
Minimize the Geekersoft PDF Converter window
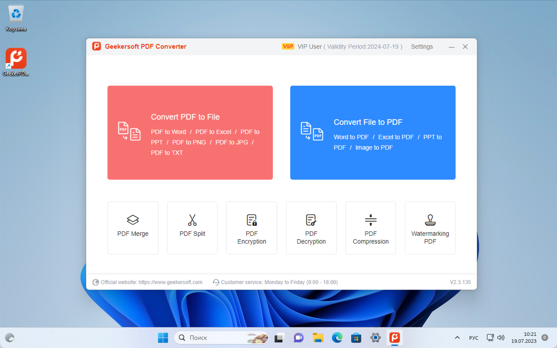[x=452, y=47]
